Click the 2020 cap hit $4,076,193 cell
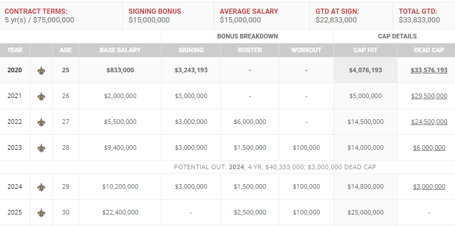 [365, 70]
